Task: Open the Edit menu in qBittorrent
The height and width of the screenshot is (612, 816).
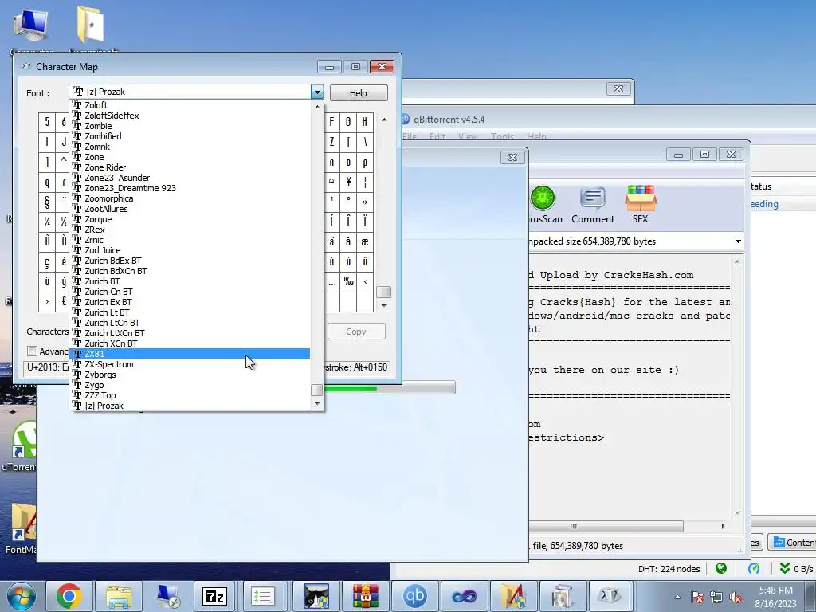Action: [437, 136]
